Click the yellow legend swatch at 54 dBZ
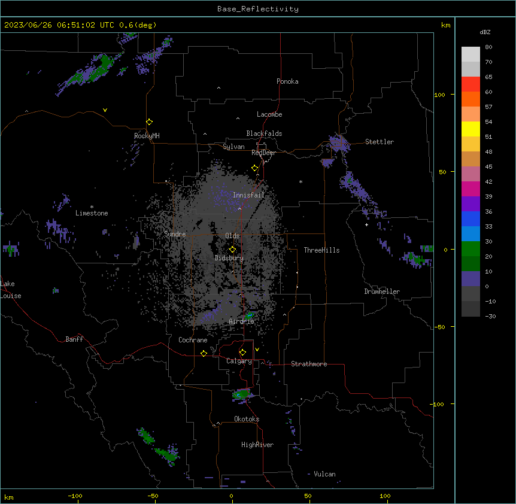This screenshot has height=504, width=516. coord(471,129)
